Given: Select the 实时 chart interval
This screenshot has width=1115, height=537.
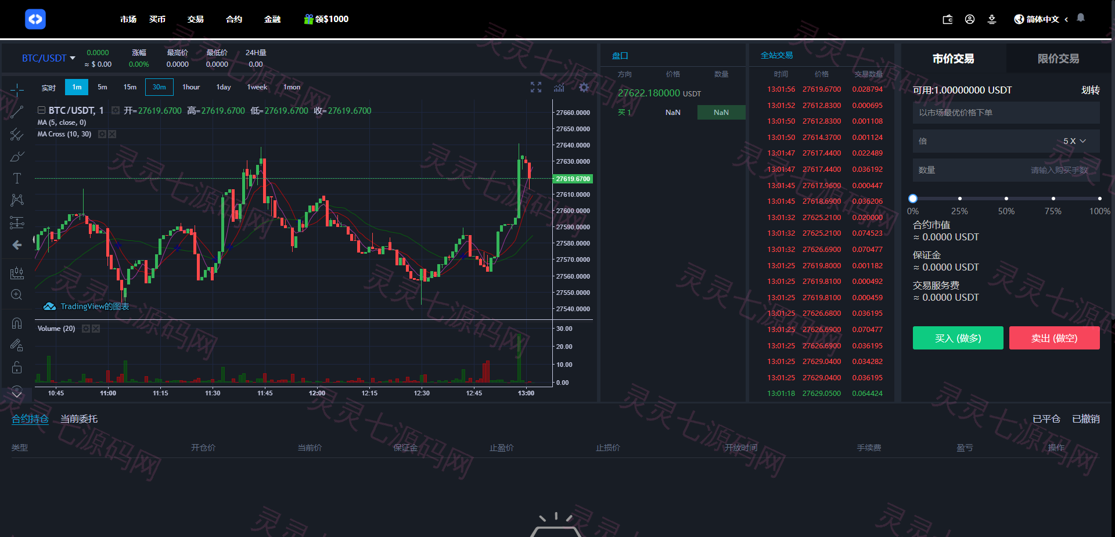Looking at the screenshot, I should [x=49, y=88].
